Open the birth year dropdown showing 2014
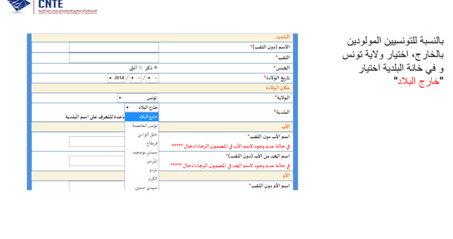453x239 pixels. click(116, 78)
